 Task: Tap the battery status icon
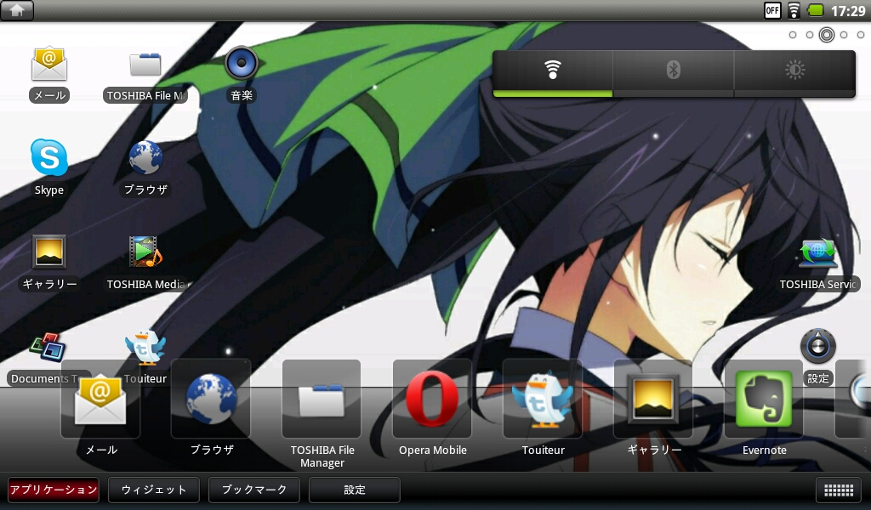tap(816, 10)
